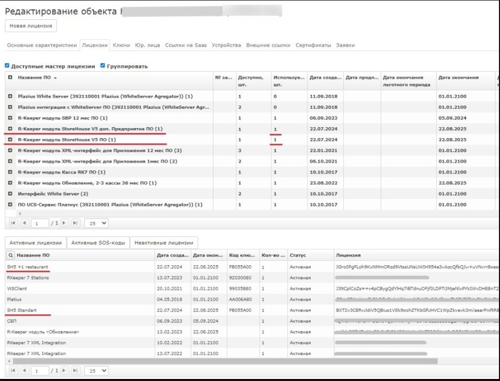Toggle the Группировать checkbox
The width and height of the screenshot is (500, 381).
point(103,65)
